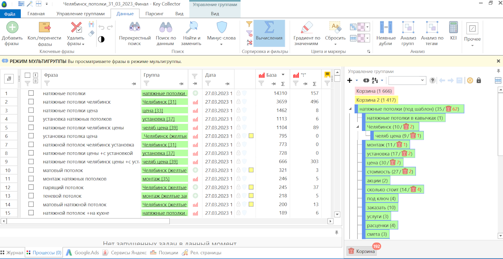
Task: Open the Сервисы Яндекс tab
Action: tap(125, 252)
